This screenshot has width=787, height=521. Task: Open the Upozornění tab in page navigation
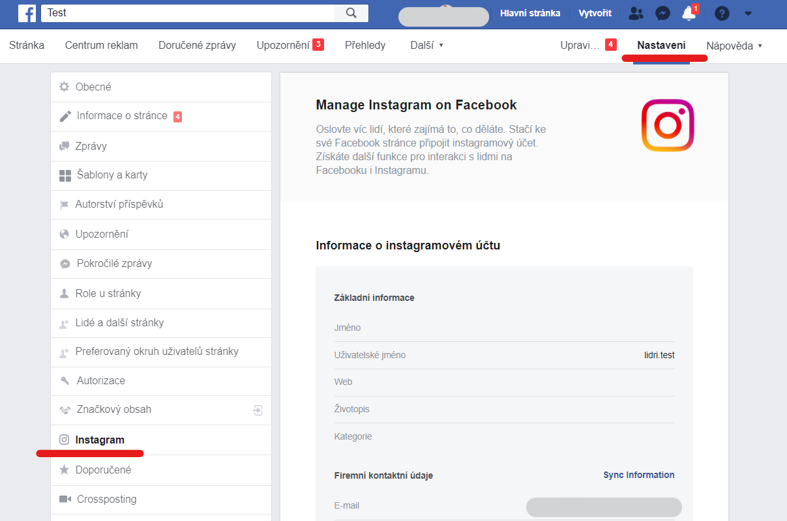point(290,45)
